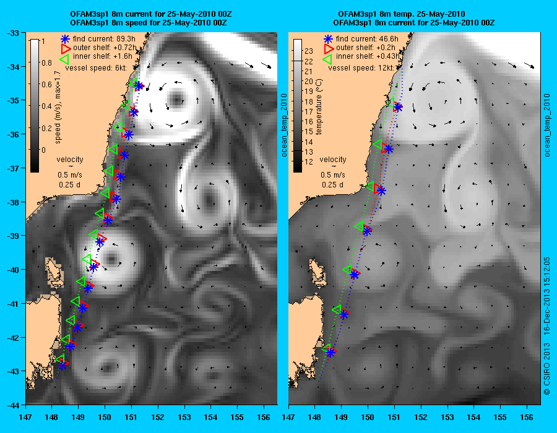Click the "0.8" value on the speed color bar
Viewport: 557px width, 433px height.
pyautogui.click(x=47, y=63)
